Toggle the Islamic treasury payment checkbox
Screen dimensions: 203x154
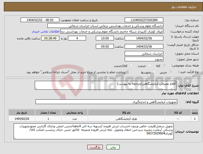pos(129,72)
